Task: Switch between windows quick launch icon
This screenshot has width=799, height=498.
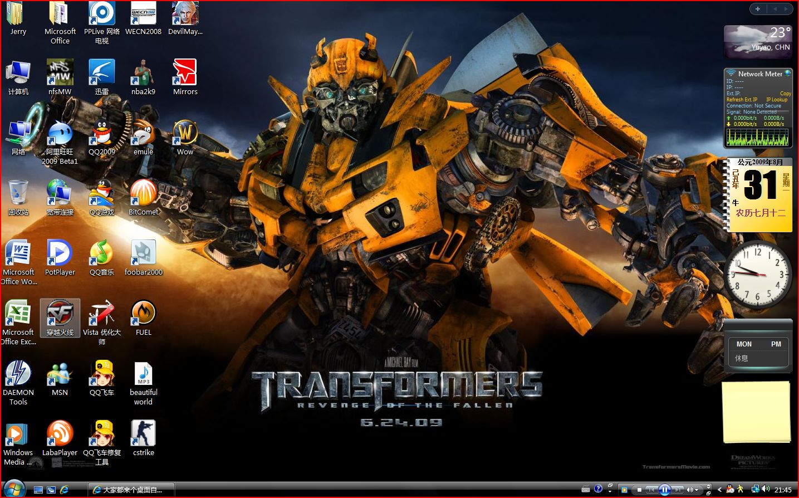Action: pos(51,490)
